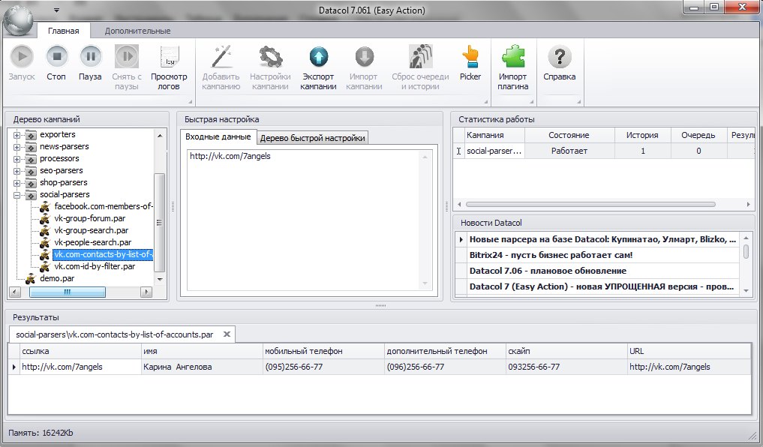Select the vk.com-contacts-by-list-of-accounts.par results tab
Screen dimensions: 763x447
click(x=115, y=334)
